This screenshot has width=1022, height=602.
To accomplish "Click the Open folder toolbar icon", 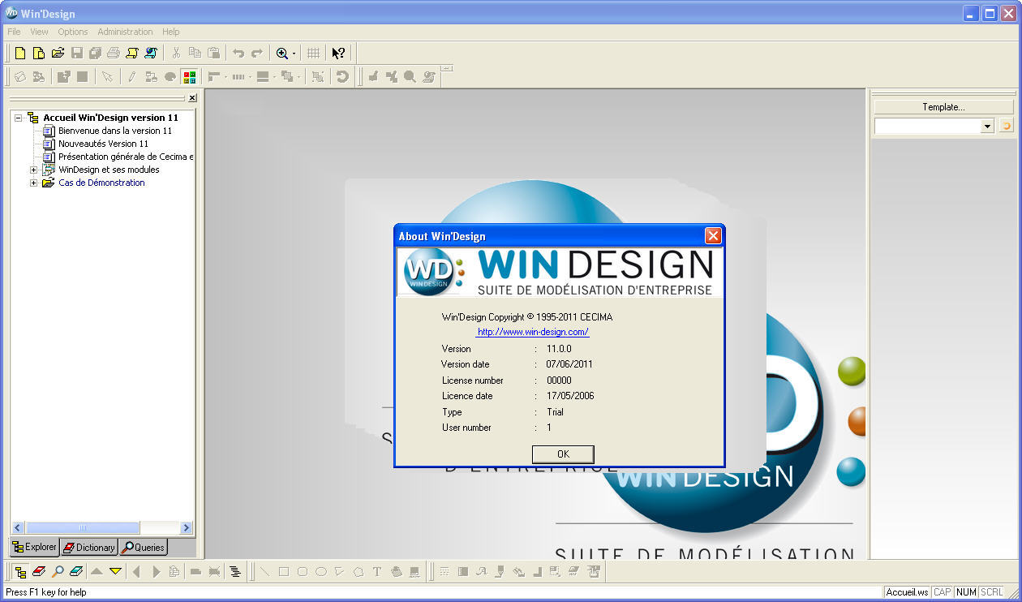I will 58,54.
